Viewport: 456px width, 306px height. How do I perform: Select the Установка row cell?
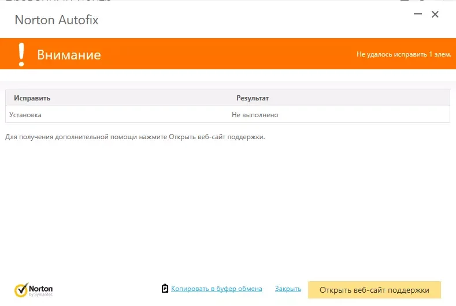pos(25,115)
